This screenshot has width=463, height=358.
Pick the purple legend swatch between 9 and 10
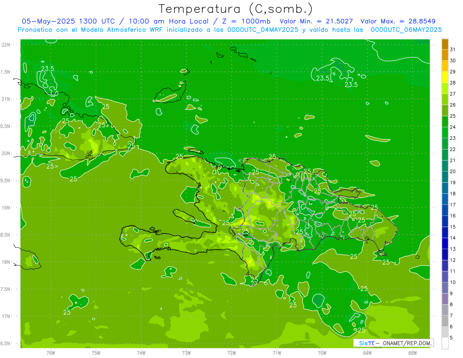(x=445, y=288)
